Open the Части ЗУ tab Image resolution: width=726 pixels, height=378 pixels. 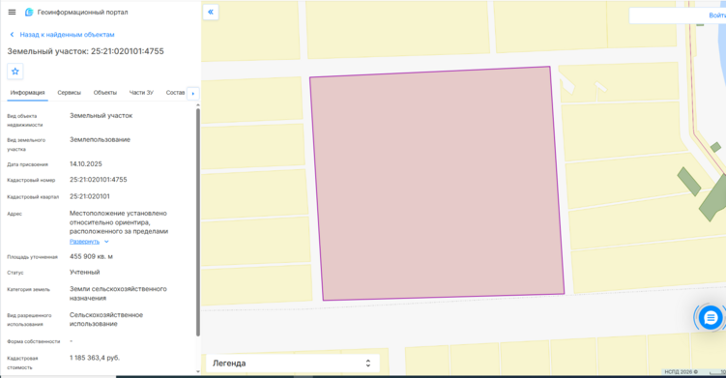tap(141, 93)
